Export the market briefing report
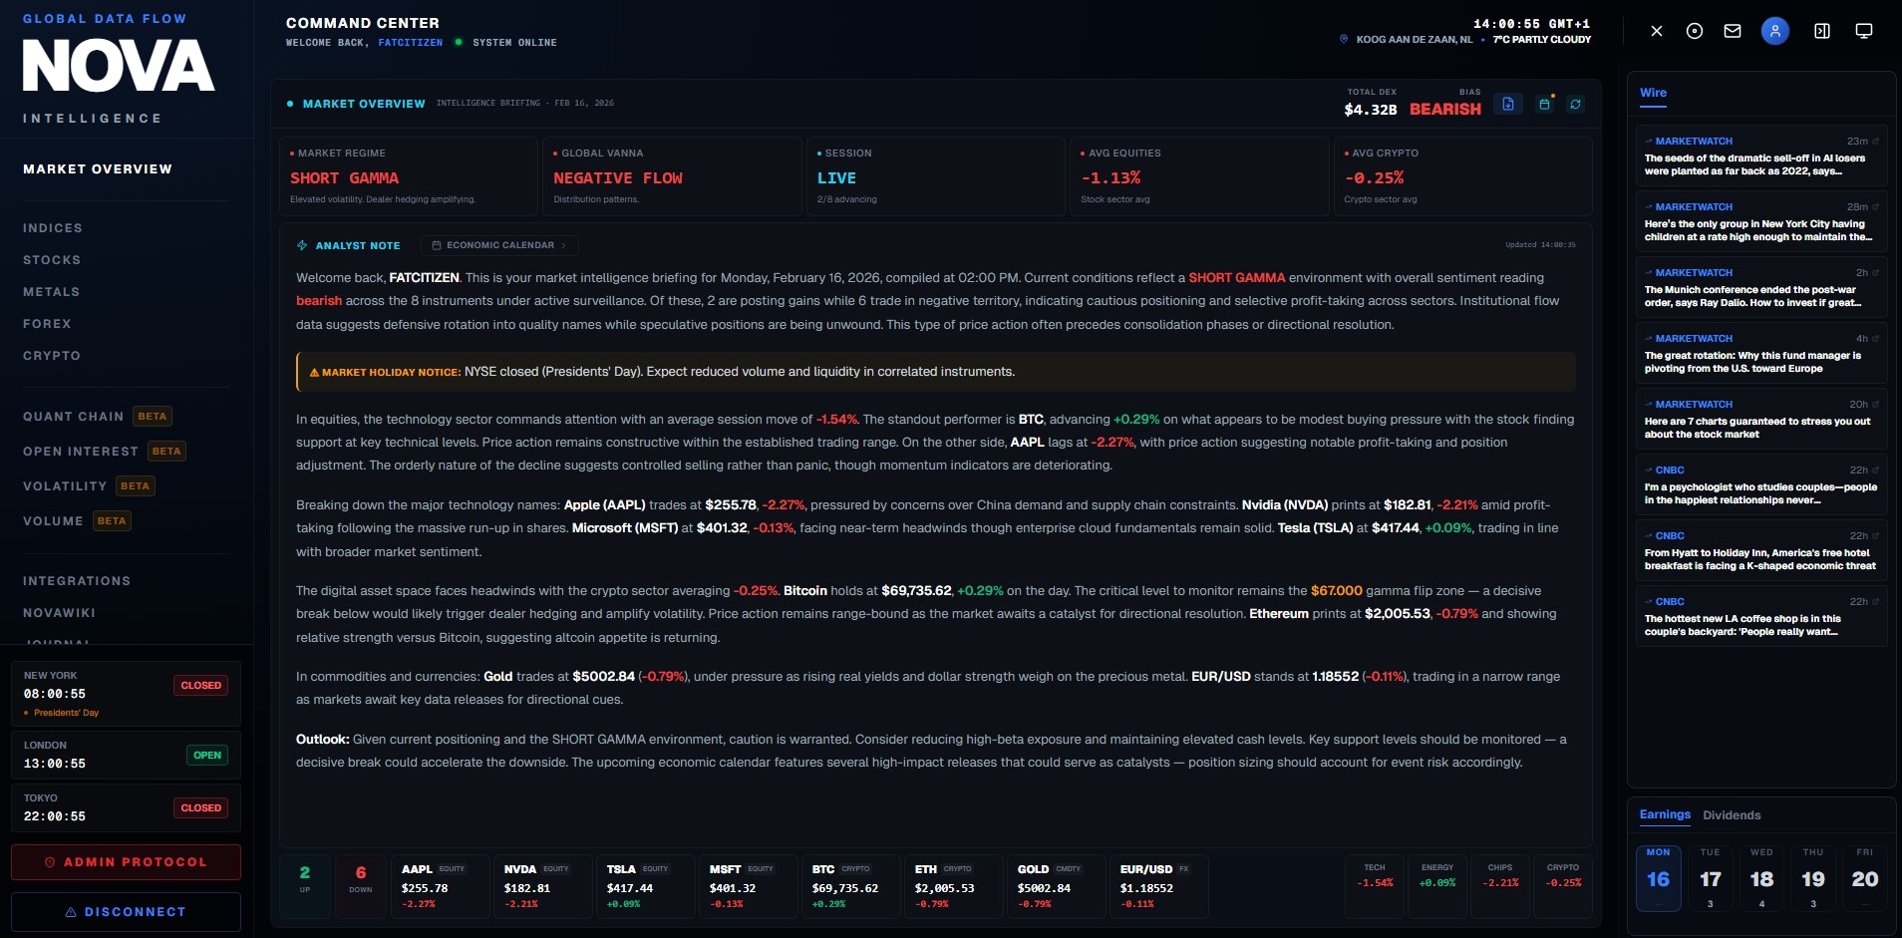Screen dimensions: 1902x938 pyautogui.click(x=1507, y=104)
